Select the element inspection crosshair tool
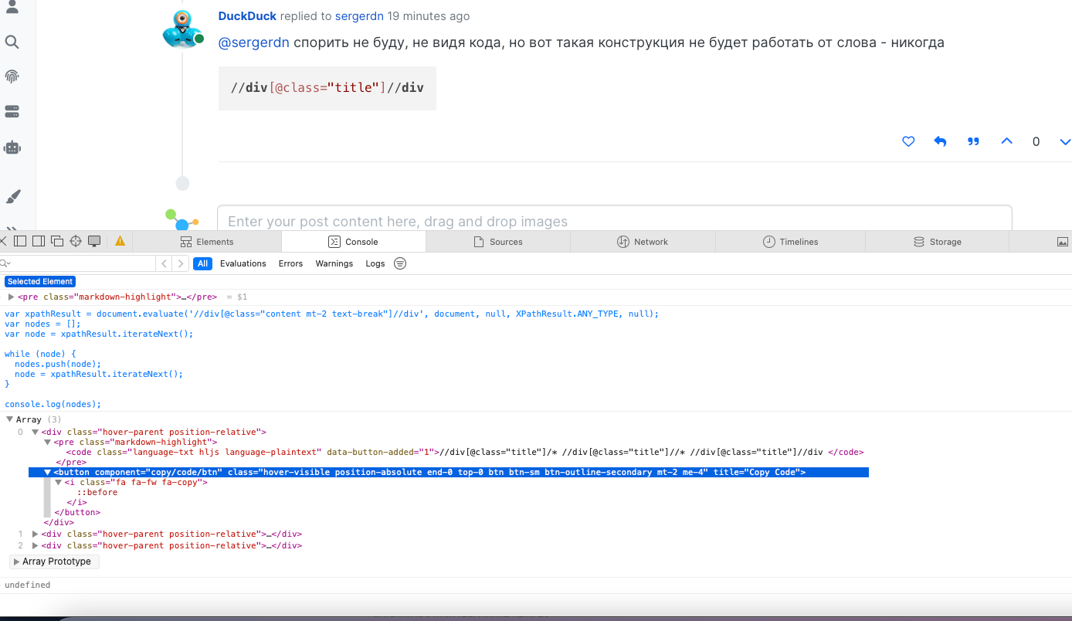Viewport: 1072px width, 621px height. (x=75, y=240)
